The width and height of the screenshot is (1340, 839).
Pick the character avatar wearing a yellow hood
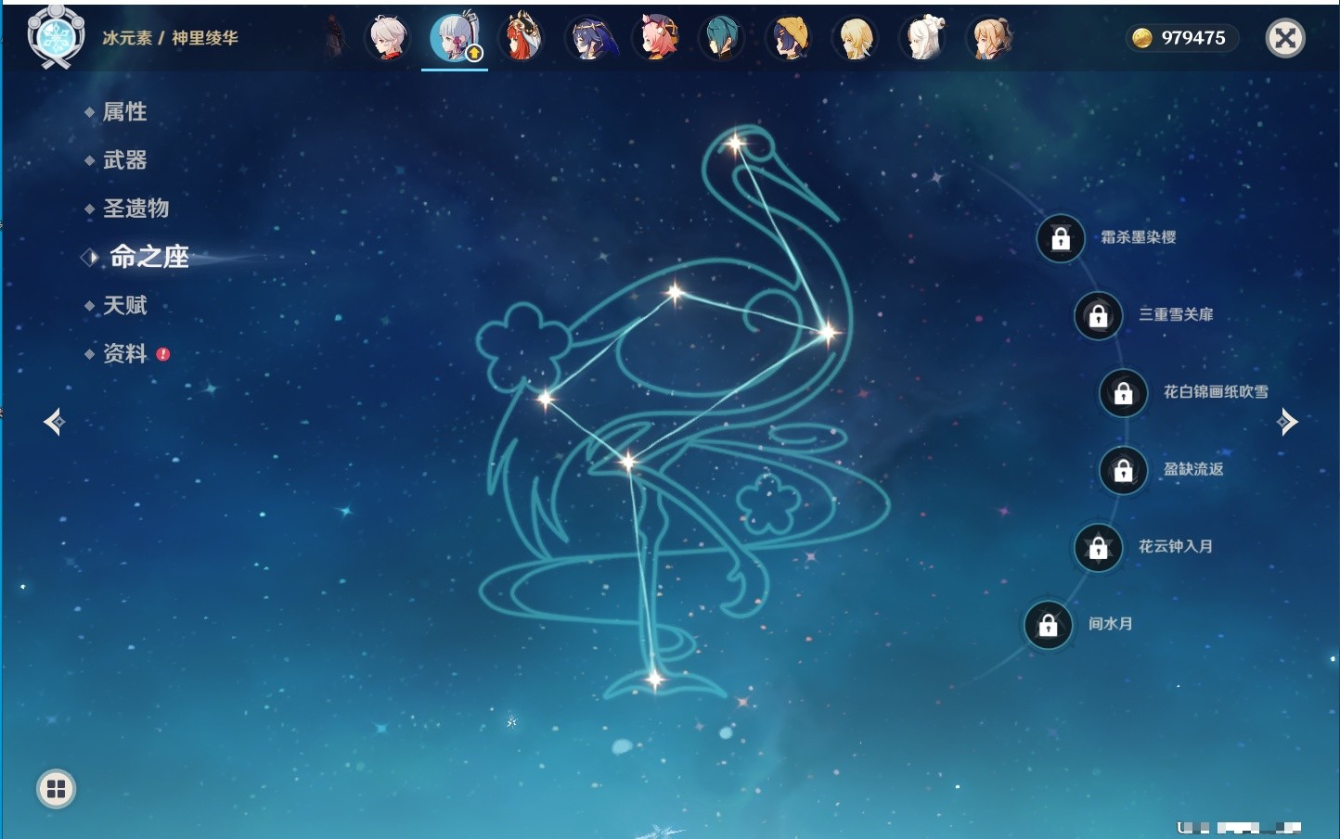[790, 38]
